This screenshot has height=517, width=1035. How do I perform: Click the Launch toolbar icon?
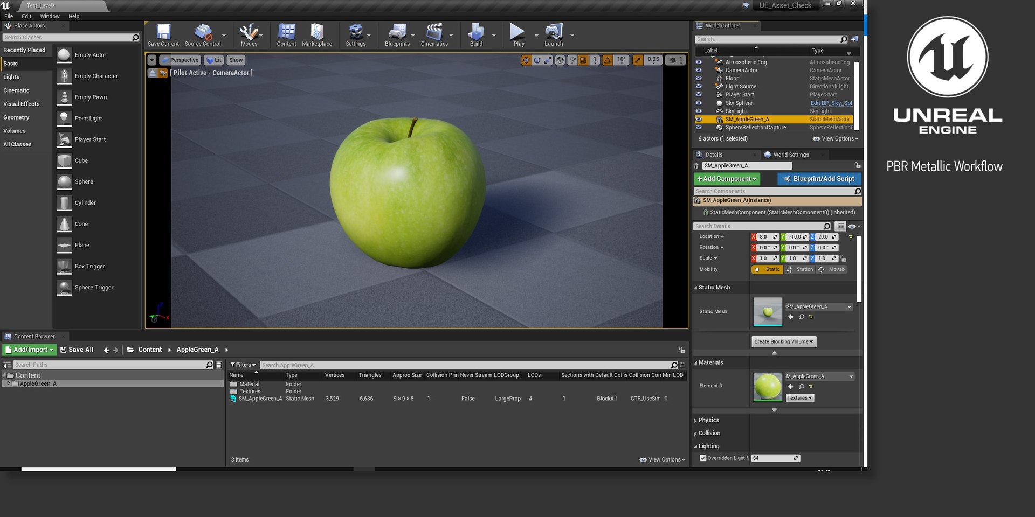click(554, 32)
